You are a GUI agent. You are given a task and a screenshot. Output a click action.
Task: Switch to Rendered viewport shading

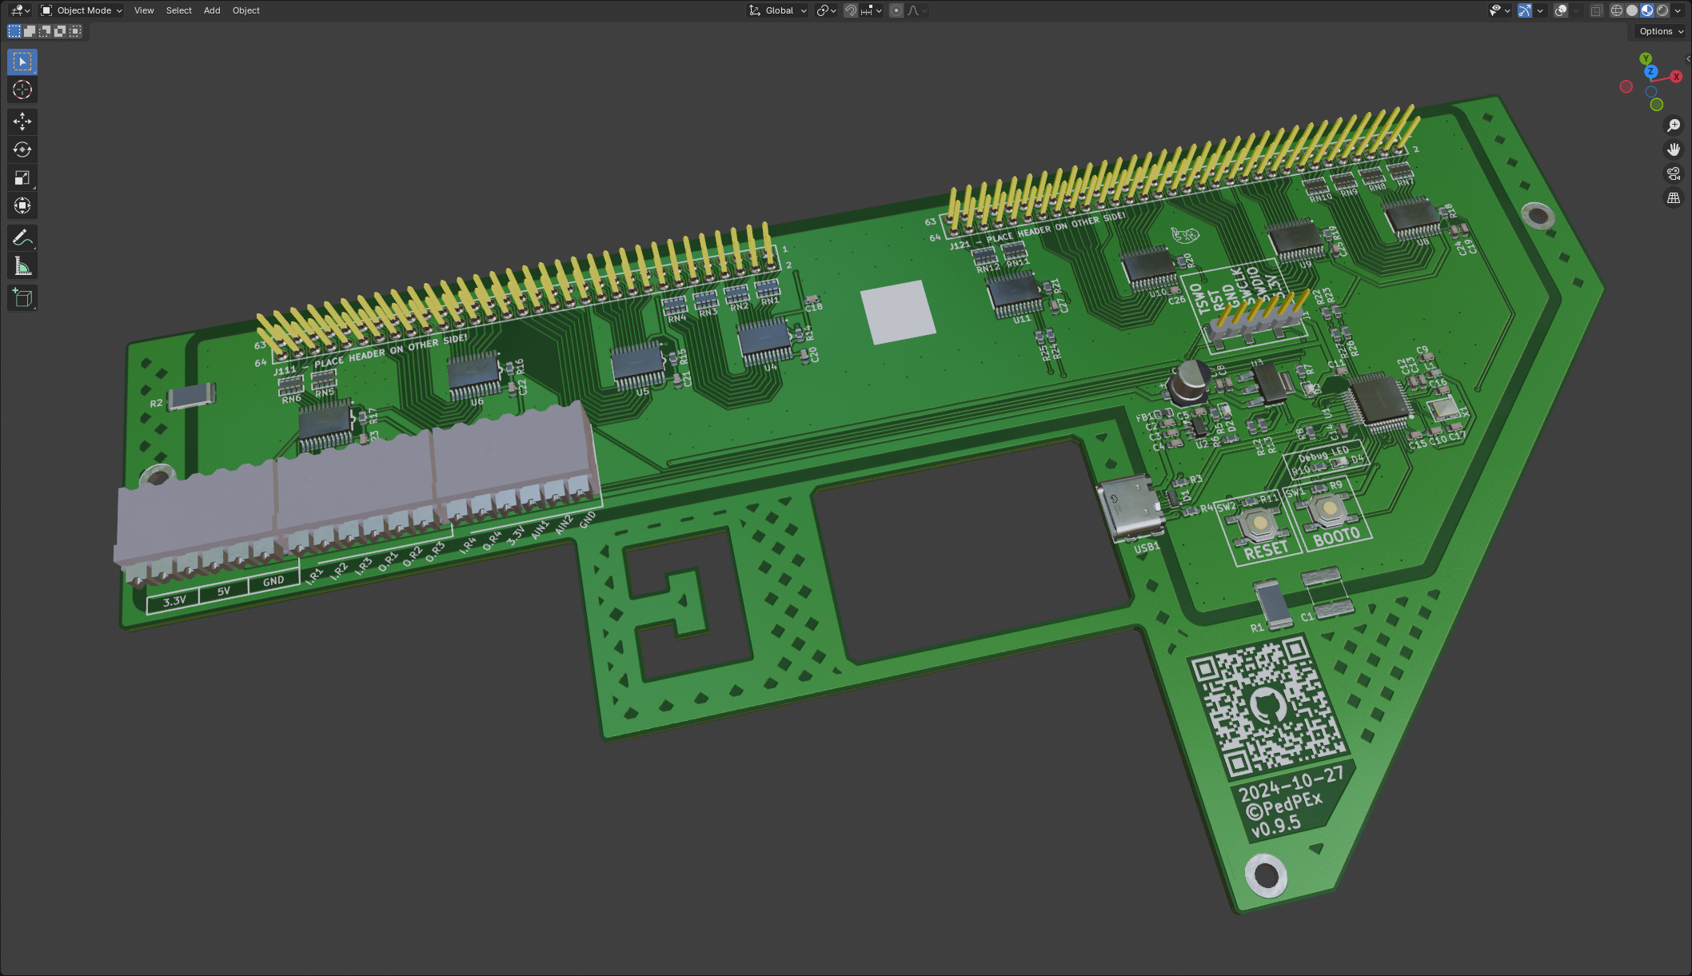click(x=1662, y=10)
